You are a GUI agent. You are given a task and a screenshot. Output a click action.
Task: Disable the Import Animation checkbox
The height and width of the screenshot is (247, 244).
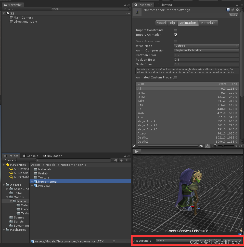[x=175, y=35]
